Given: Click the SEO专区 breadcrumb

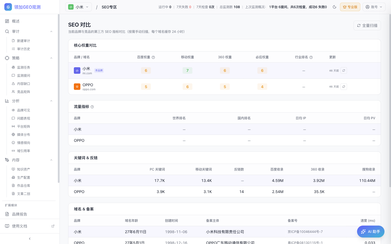Looking at the screenshot, I should (x=109, y=7).
